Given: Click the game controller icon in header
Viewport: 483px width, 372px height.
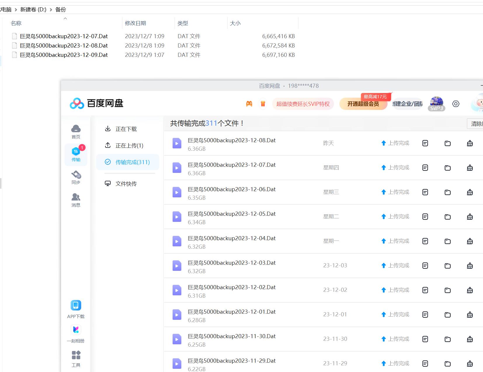Looking at the screenshot, I should pyautogui.click(x=249, y=104).
